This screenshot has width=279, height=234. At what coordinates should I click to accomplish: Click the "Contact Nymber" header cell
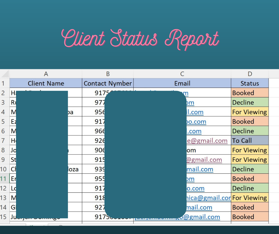coord(108,83)
